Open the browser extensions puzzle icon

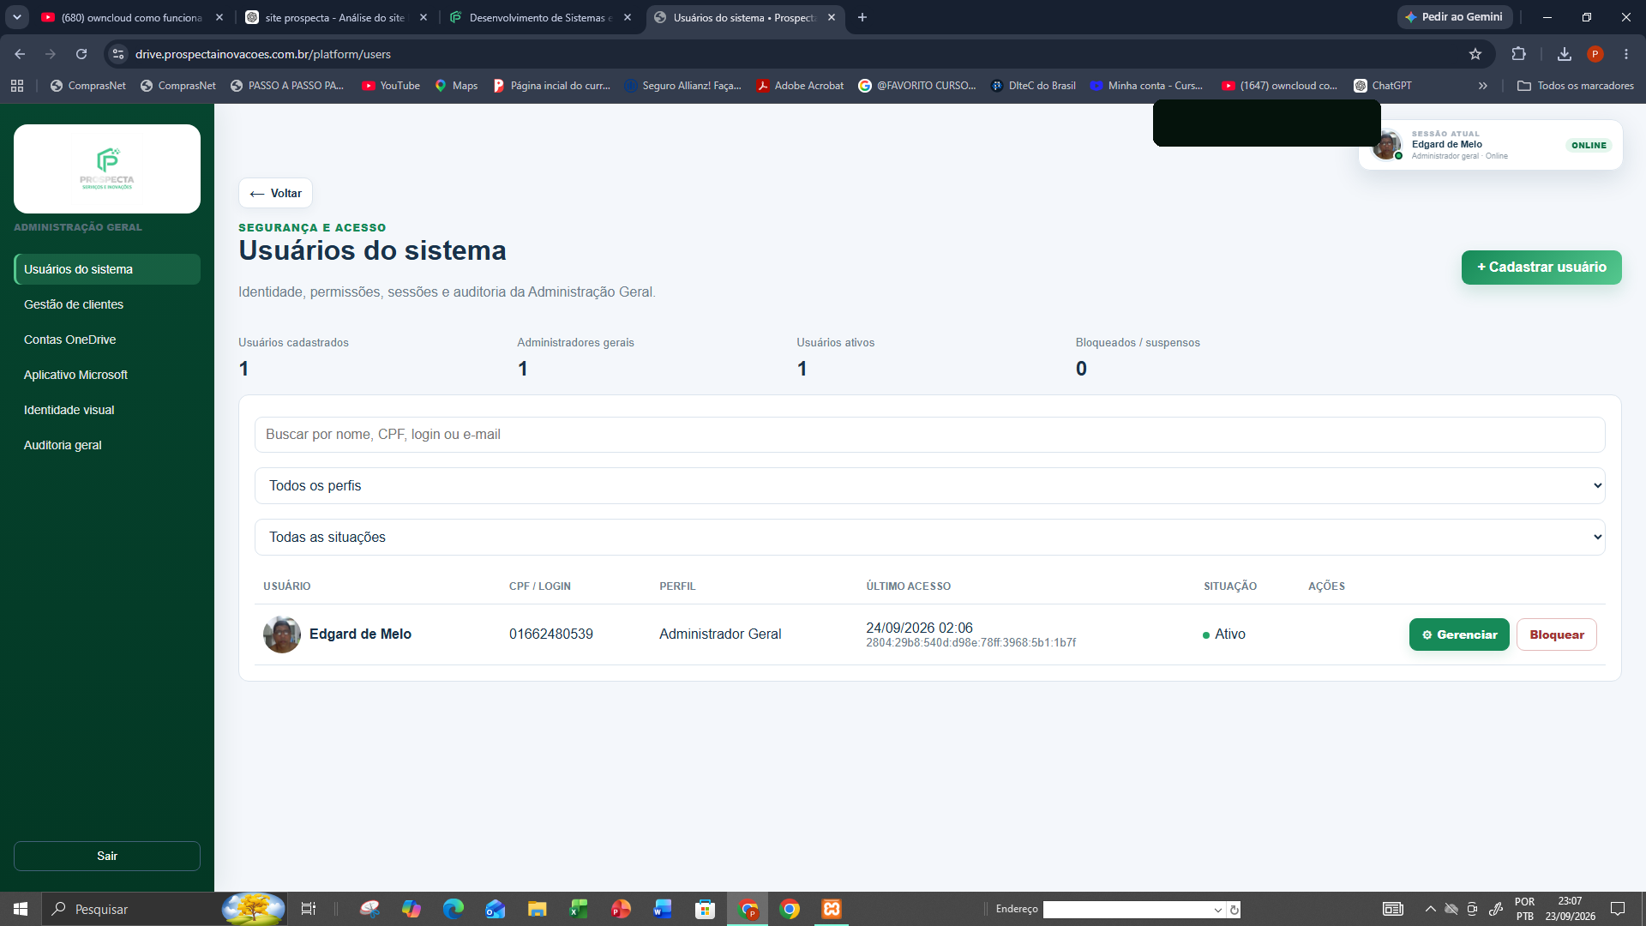(x=1518, y=54)
